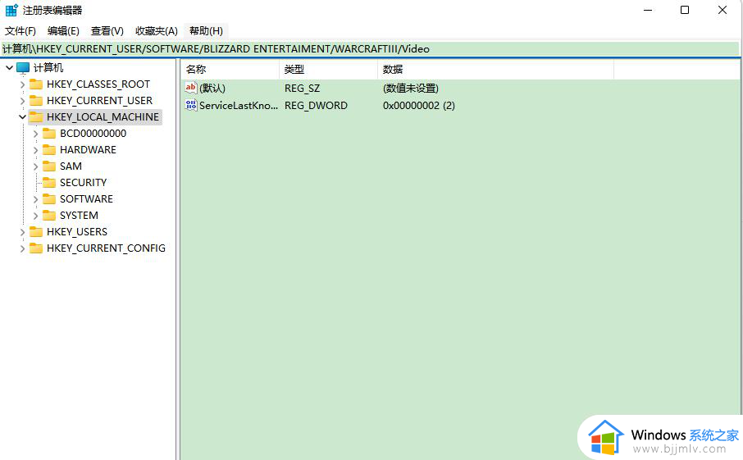Open the 文件(F) menu
Image resolution: width=743 pixels, height=460 pixels.
21,31
